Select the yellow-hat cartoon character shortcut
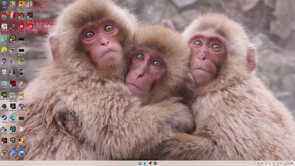295x166 pixels. 21,141
